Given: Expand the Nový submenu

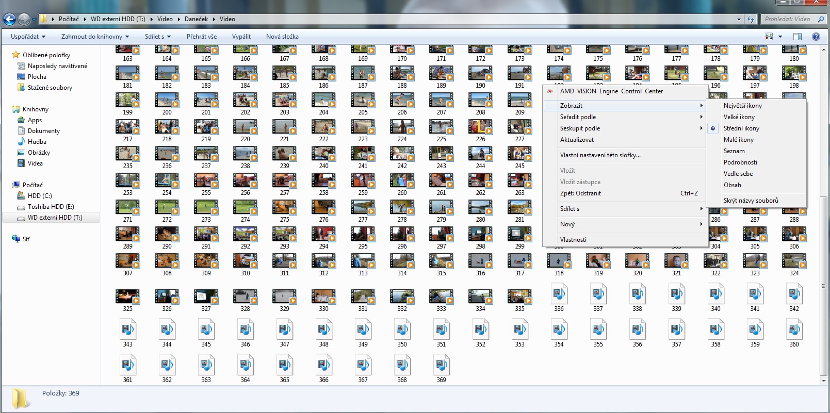Looking at the screenshot, I should tap(625, 224).
